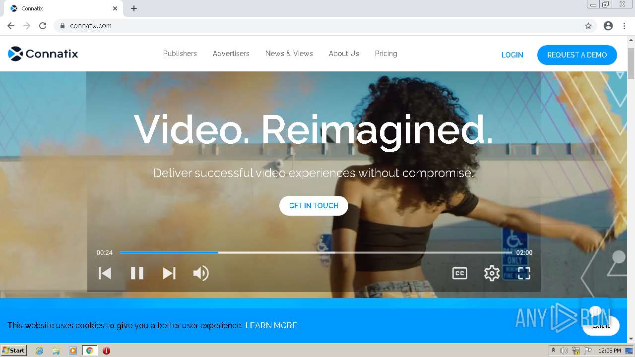The width and height of the screenshot is (635, 357).
Task: Click the Connatix logo
Action: [43, 54]
